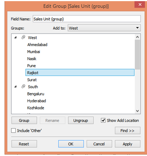
Task: Close the Edit Group dialog
Action: click(x=140, y=5)
